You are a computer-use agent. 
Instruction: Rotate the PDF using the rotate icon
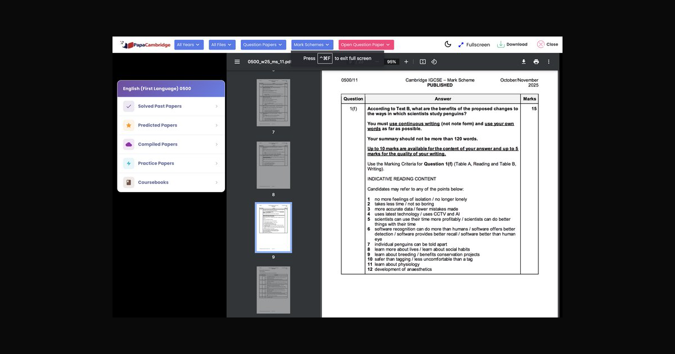[x=434, y=62]
